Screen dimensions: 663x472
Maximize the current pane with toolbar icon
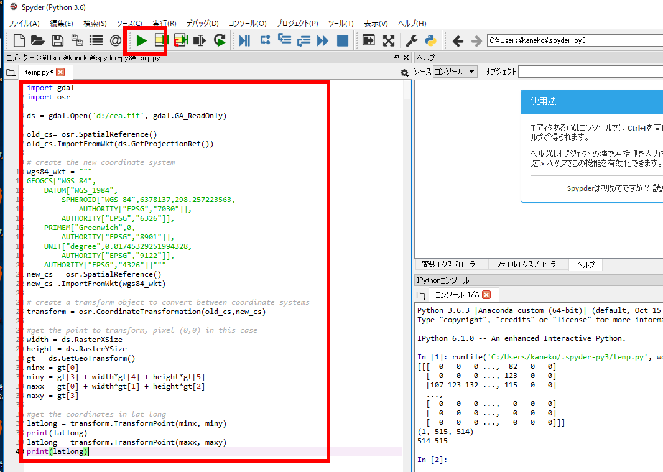369,41
